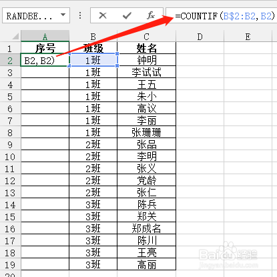Select row 2 header
Image resolution: width=277 pixels, height=277 pixels.
[x=10, y=60]
